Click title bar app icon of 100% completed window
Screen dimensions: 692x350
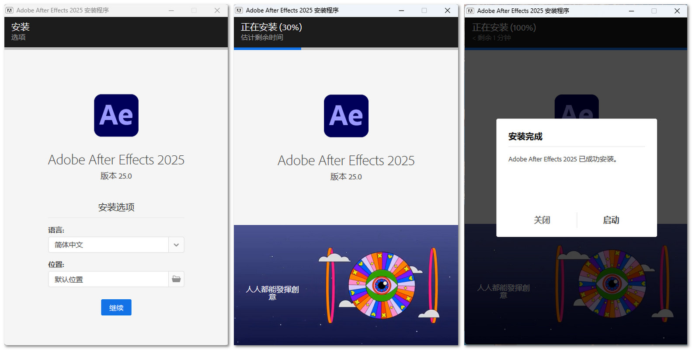tap(470, 10)
